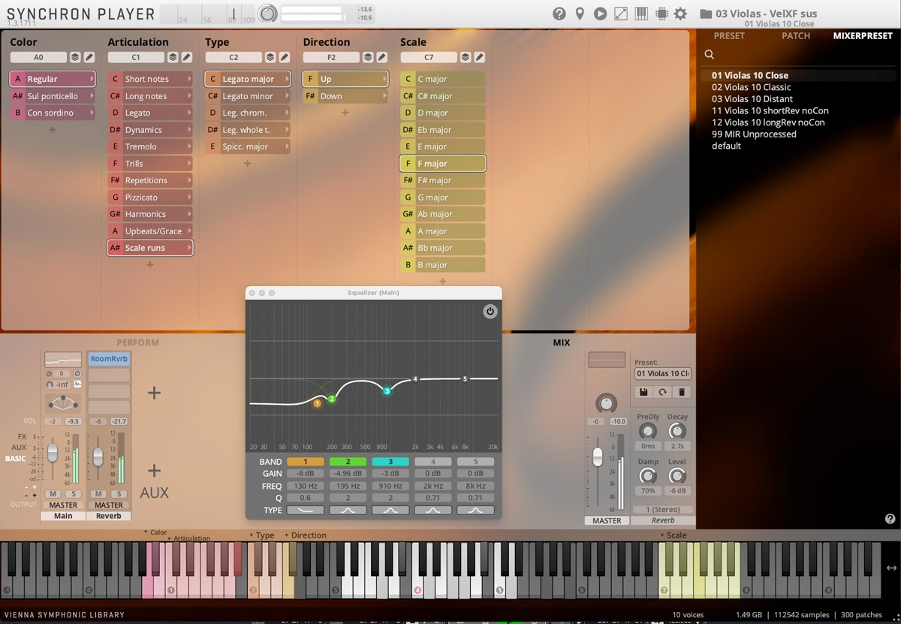Delete preset using the trash icon
This screenshot has width=901, height=624.
point(681,392)
